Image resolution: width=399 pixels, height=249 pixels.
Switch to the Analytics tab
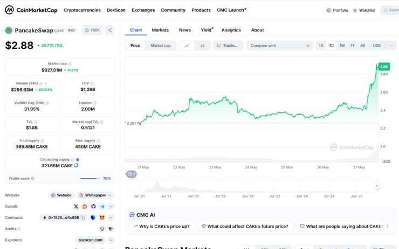(x=231, y=30)
